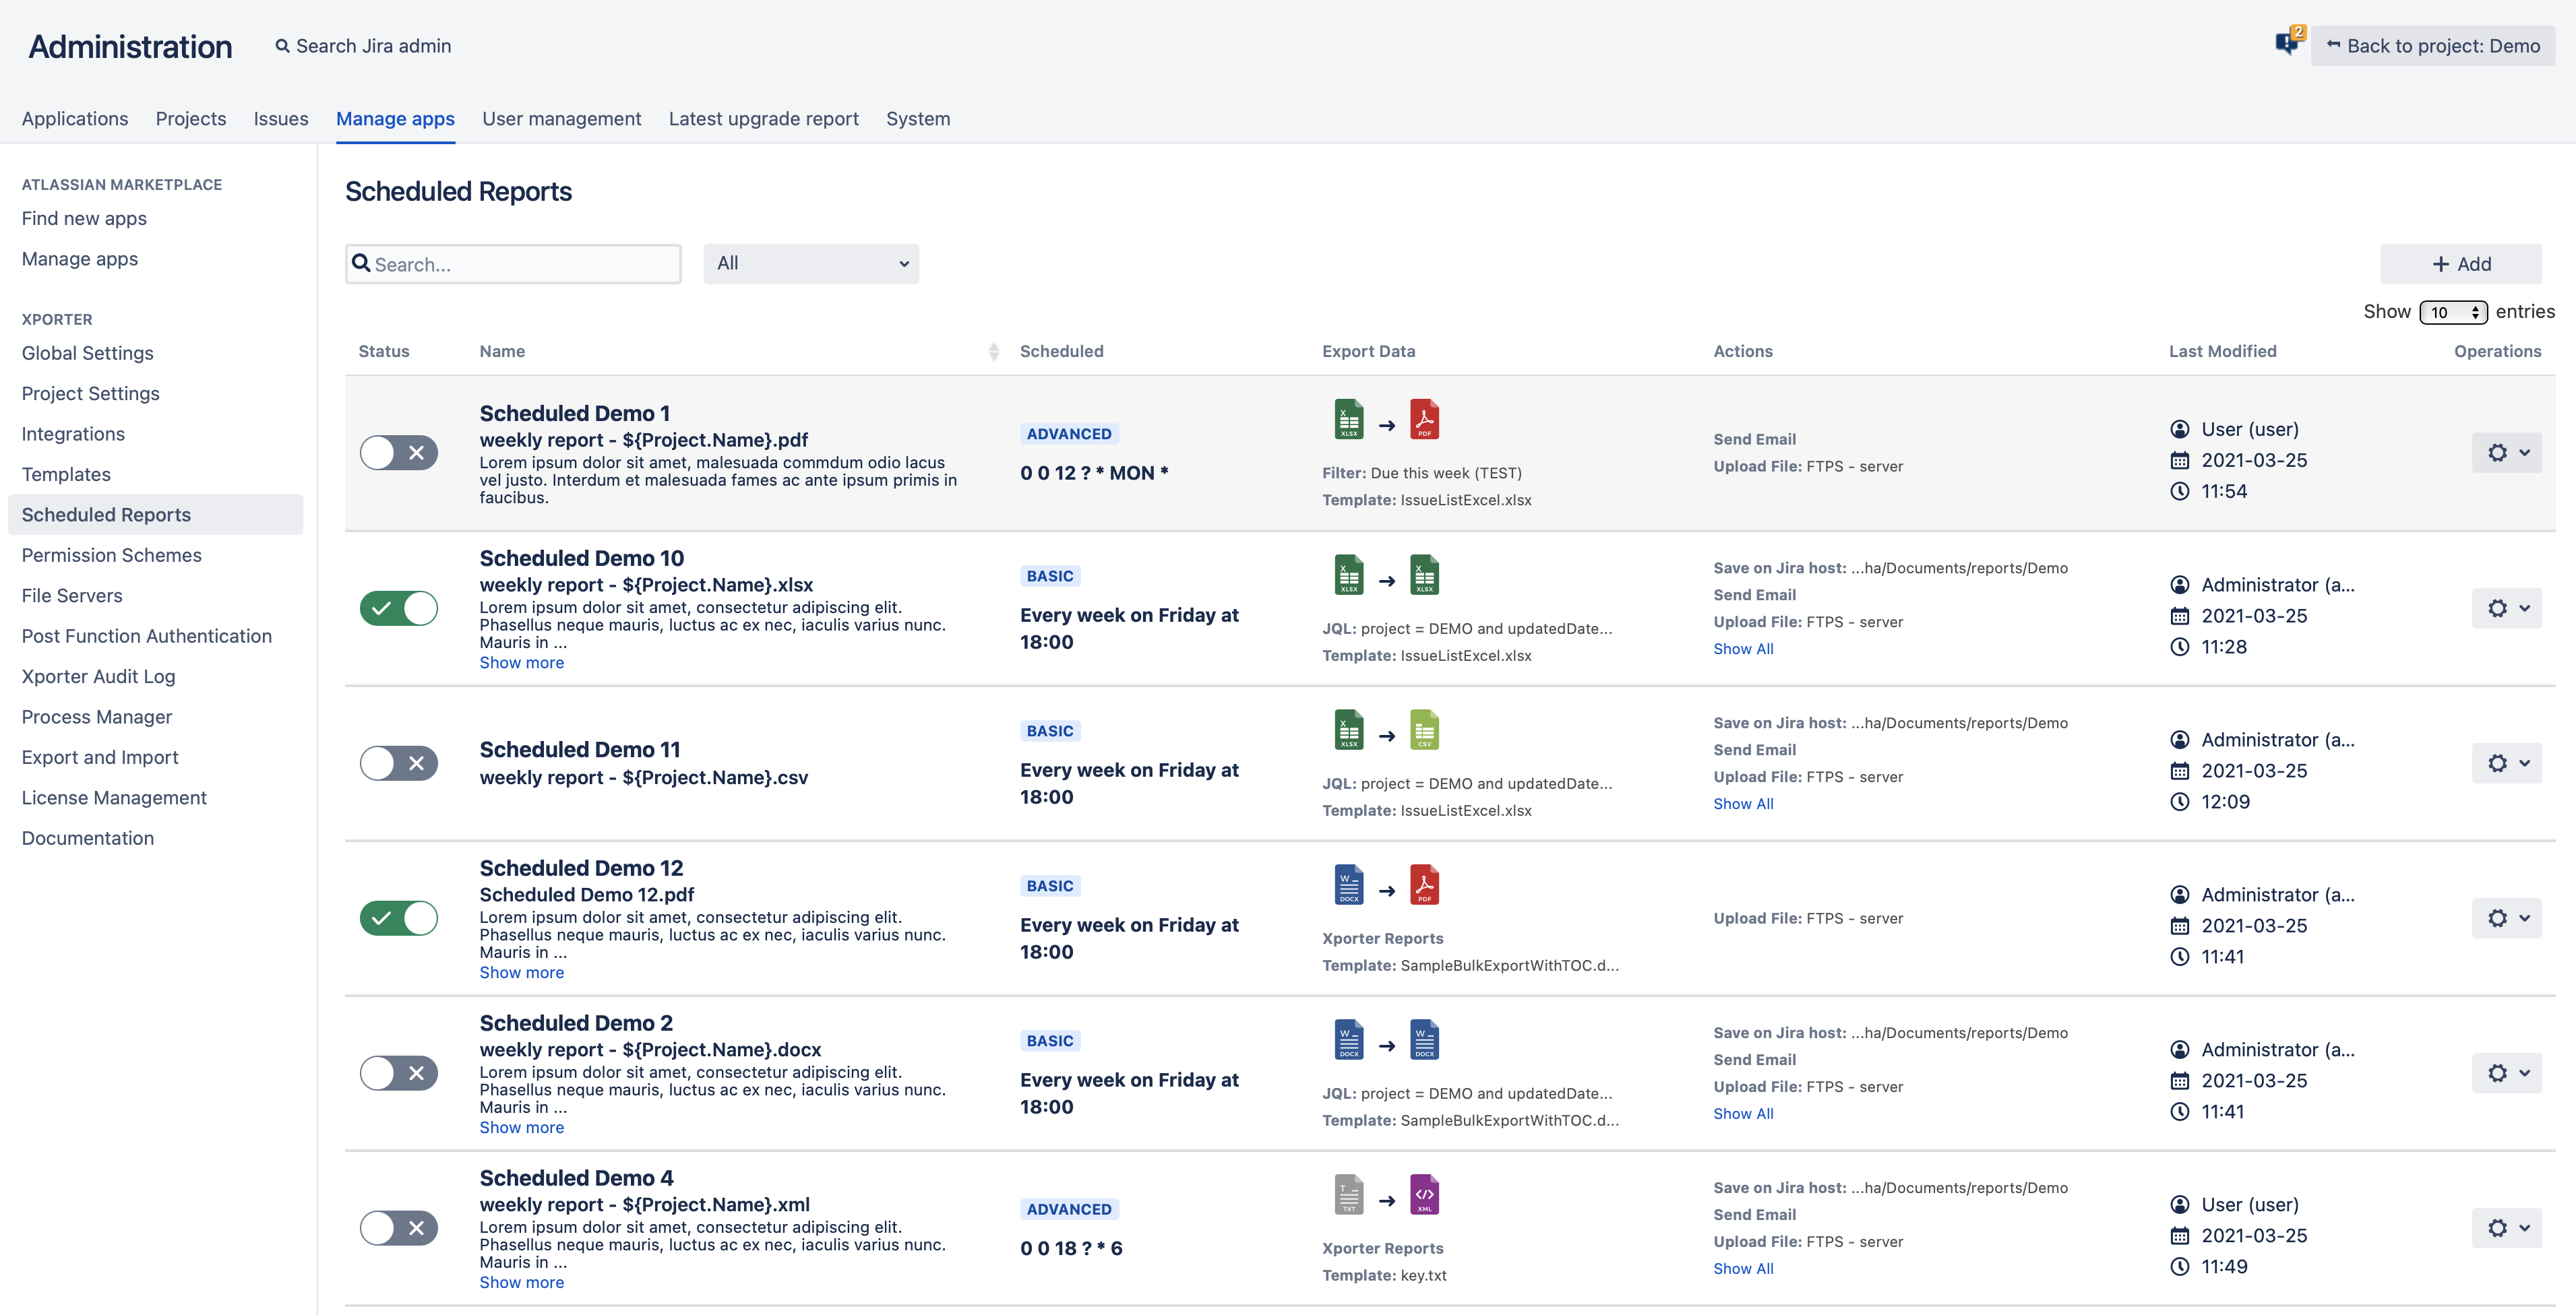Open Xporter Audit Log in sidebar
This screenshot has width=2576, height=1315.
tap(98, 676)
